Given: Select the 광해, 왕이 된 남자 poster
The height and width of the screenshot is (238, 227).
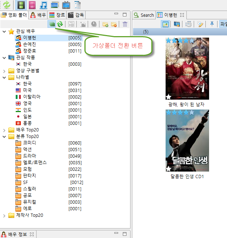Looking at the screenshot, I should coord(187,69).
